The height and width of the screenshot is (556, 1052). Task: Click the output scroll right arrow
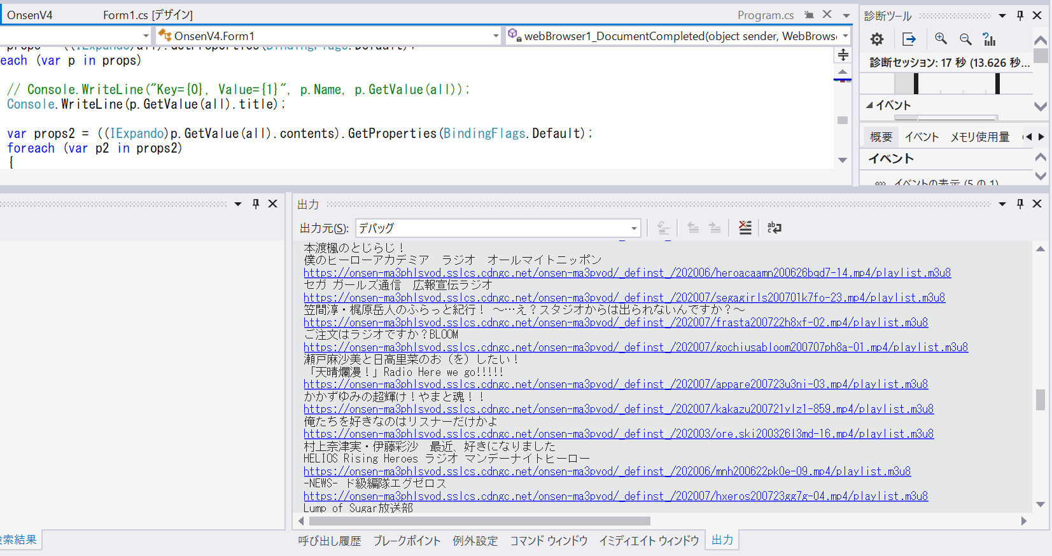tap(1023, 521)
